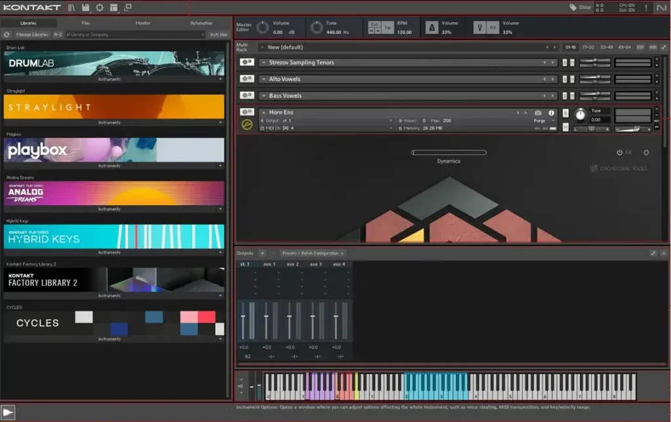671x422 pixels.
Task: Toggle external sync Ext button
Action: [374, 24]
